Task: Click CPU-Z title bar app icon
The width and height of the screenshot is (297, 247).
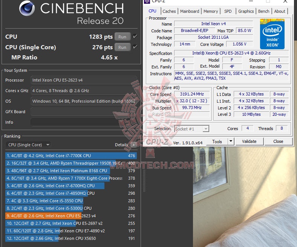Action: pyautogui.click(x=147, y=2)
